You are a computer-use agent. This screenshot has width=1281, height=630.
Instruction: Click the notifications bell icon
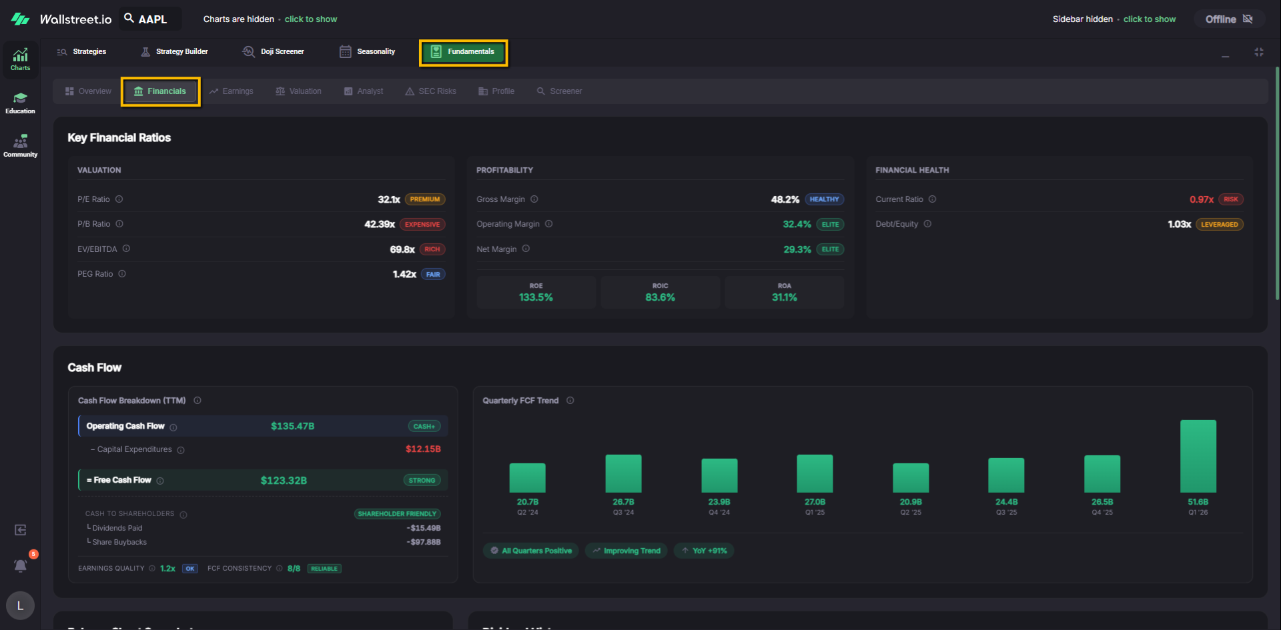pos(21,566)
